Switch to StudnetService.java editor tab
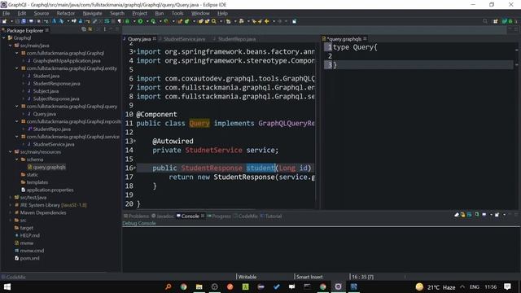Screen dimensions: 521x293 point(184,39)
